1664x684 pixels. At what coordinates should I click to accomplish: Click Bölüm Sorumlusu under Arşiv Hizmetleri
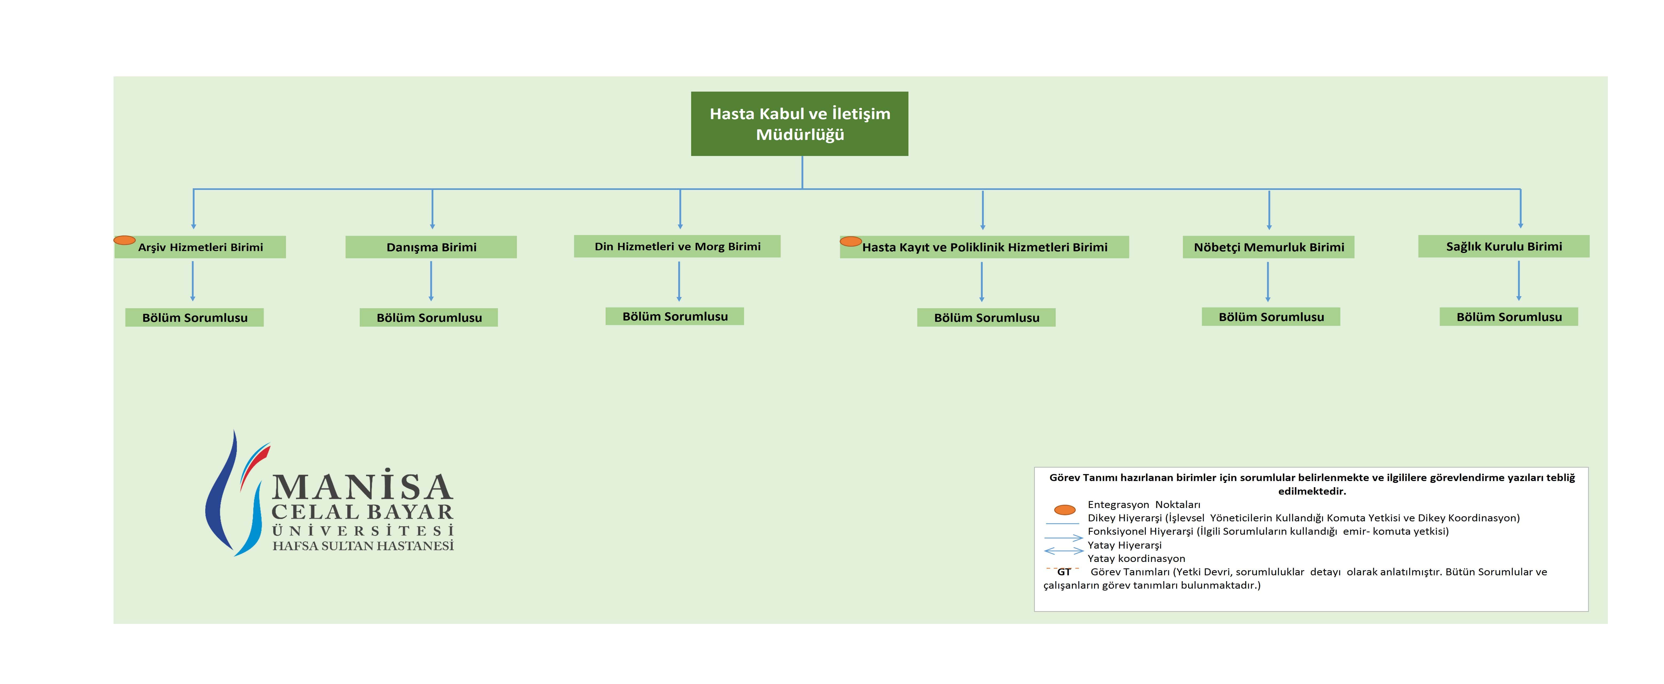click(194, 318)
